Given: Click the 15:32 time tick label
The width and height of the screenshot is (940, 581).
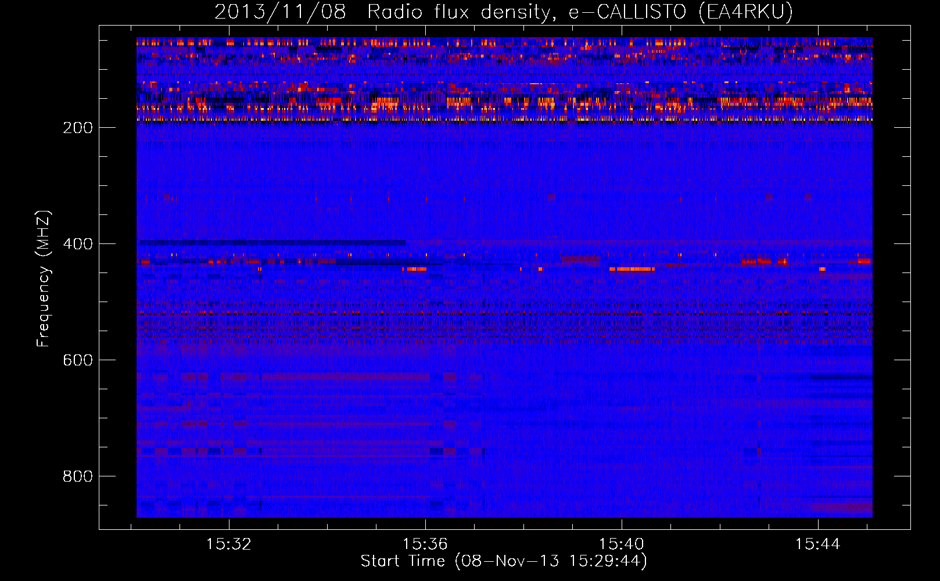Looking at the screenshot, I should [x=229, y=544].
